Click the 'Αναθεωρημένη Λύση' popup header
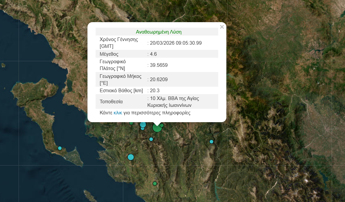The height and width of the screenshot is (202, 345). tap(158, 32)
